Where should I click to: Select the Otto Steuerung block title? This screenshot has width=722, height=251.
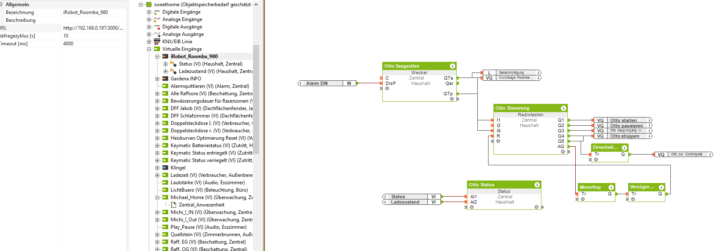[x=512, y=108]
